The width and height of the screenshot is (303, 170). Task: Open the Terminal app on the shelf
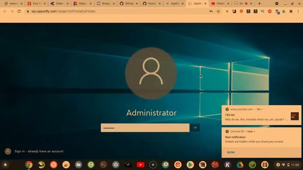tap(103, 165)
